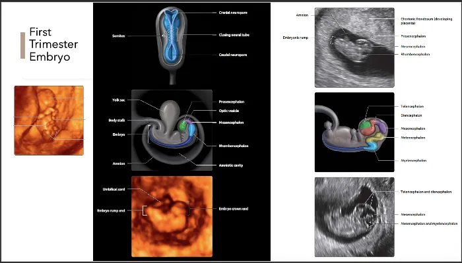Viewport: 462px width, 263px height.
Task: Click "Prosencephalon" label beside top ultrasound
Action: [x=413, y=36]
